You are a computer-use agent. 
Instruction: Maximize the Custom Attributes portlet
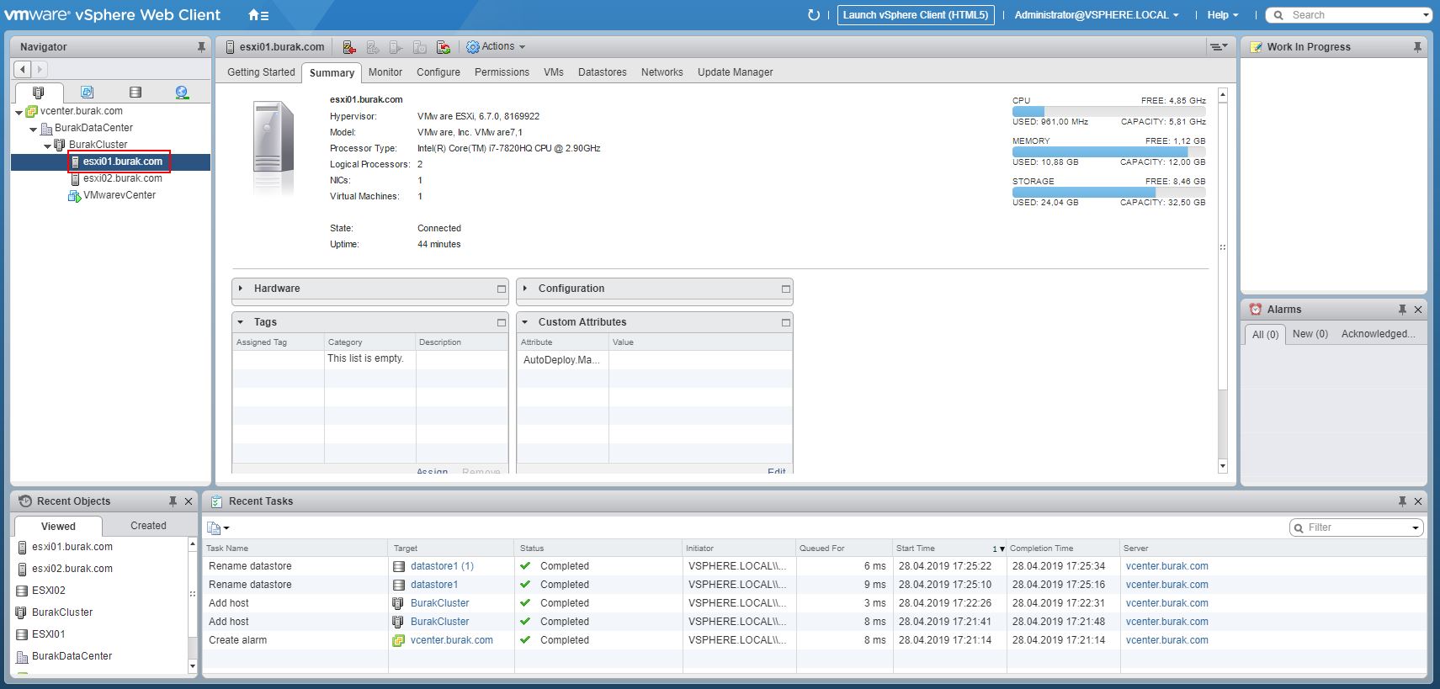pos(786,322)
